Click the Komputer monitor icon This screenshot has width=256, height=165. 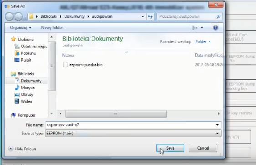click(x=13, y=115)
